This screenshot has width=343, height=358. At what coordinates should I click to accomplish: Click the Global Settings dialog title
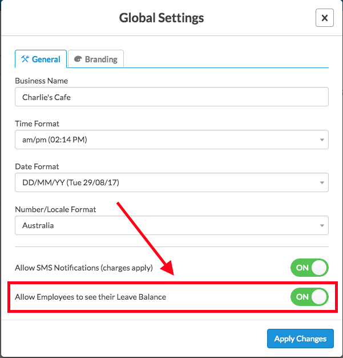point(162,18)
